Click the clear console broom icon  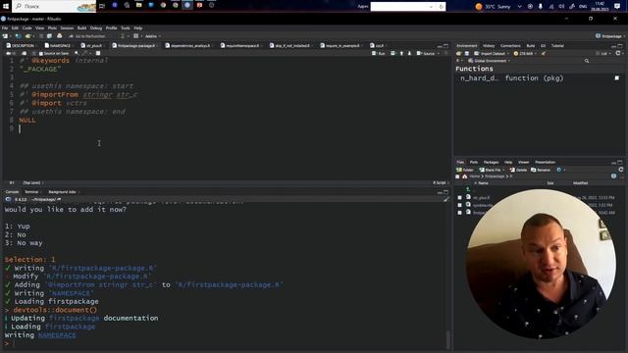445,199
